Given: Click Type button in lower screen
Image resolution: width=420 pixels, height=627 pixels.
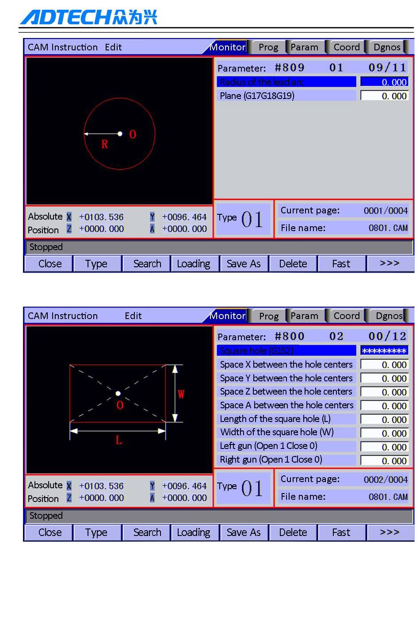Looking at the screenshot, I should coord(97,532).
